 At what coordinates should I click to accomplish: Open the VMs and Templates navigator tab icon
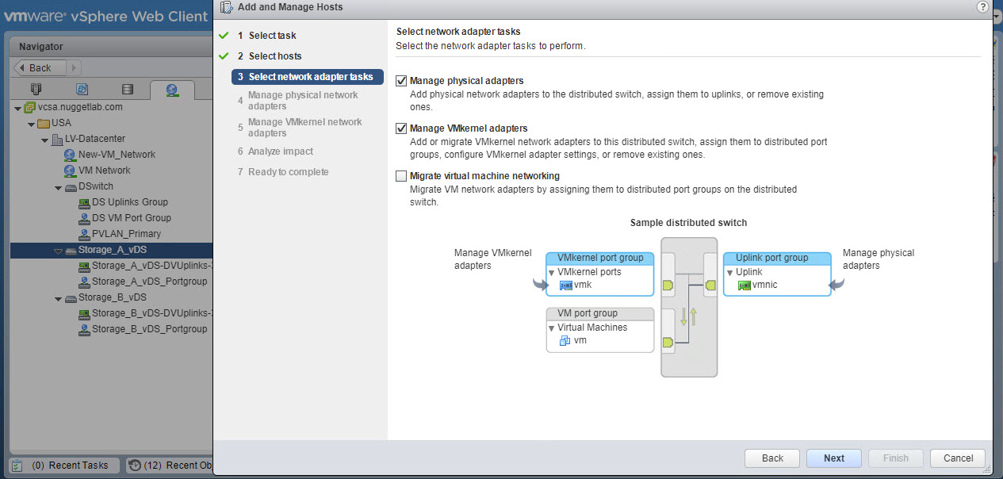pos(82,89)
